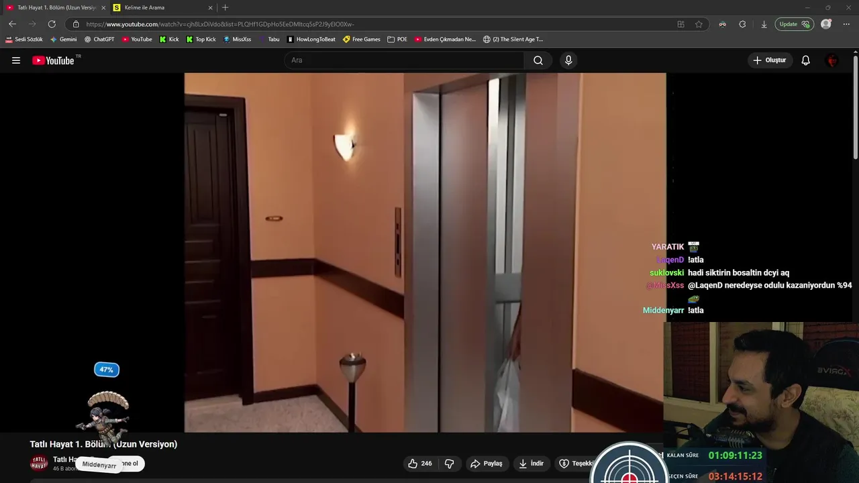
Task: Add page to favorites star icon
Action: (699, 24)
